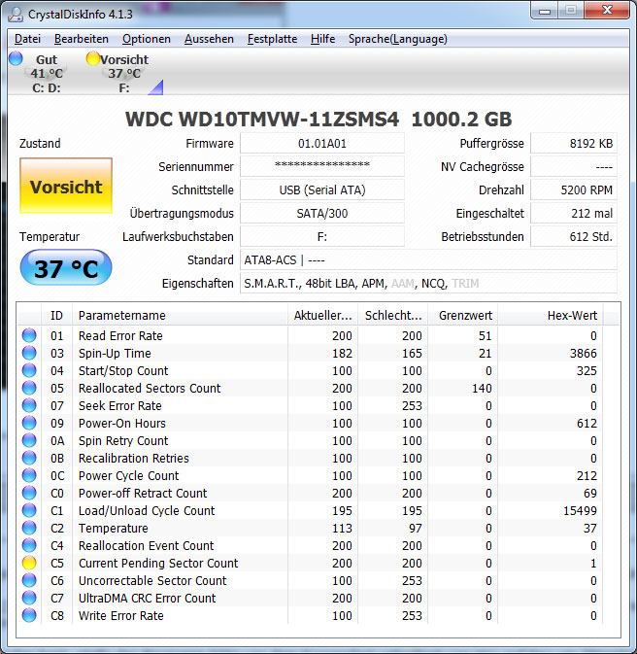Click the hex value 15499
This screenshot has width=637, height=654.
pyautogui.click(x=580, y=510)
